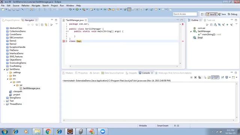Toggle Hide Fields icon in Outline
This screenshot has width=240, height=135.
click(x=219, y=25)
